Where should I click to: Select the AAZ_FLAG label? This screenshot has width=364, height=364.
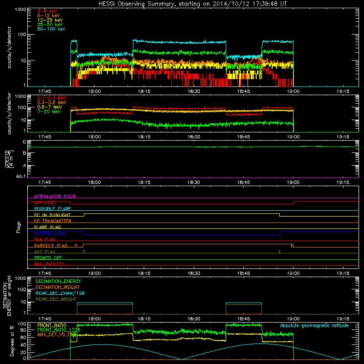point(45,252)
